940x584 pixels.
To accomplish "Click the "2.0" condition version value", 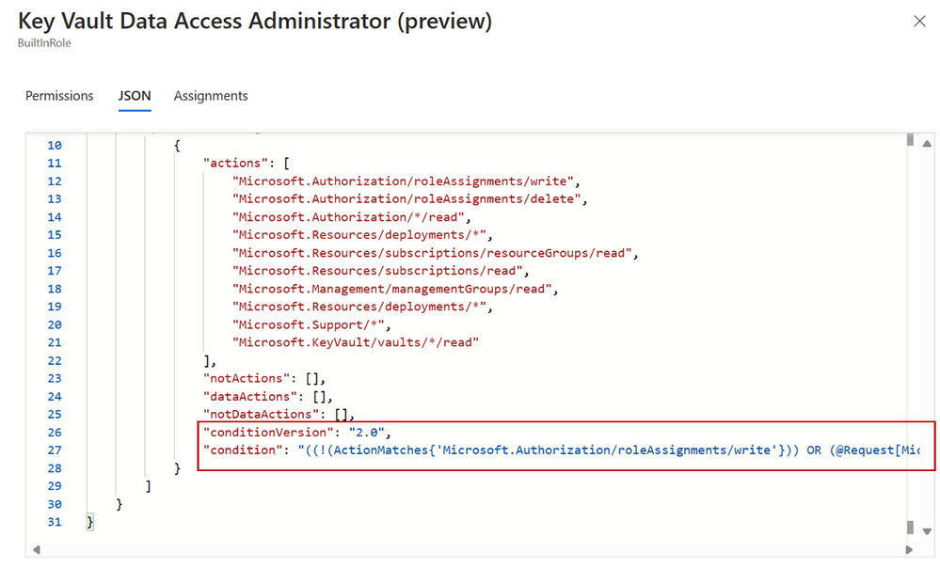I will click(366, 433).
